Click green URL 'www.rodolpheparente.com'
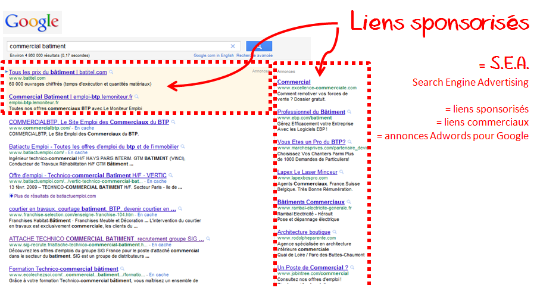540x297 pixels. point(307,238)
